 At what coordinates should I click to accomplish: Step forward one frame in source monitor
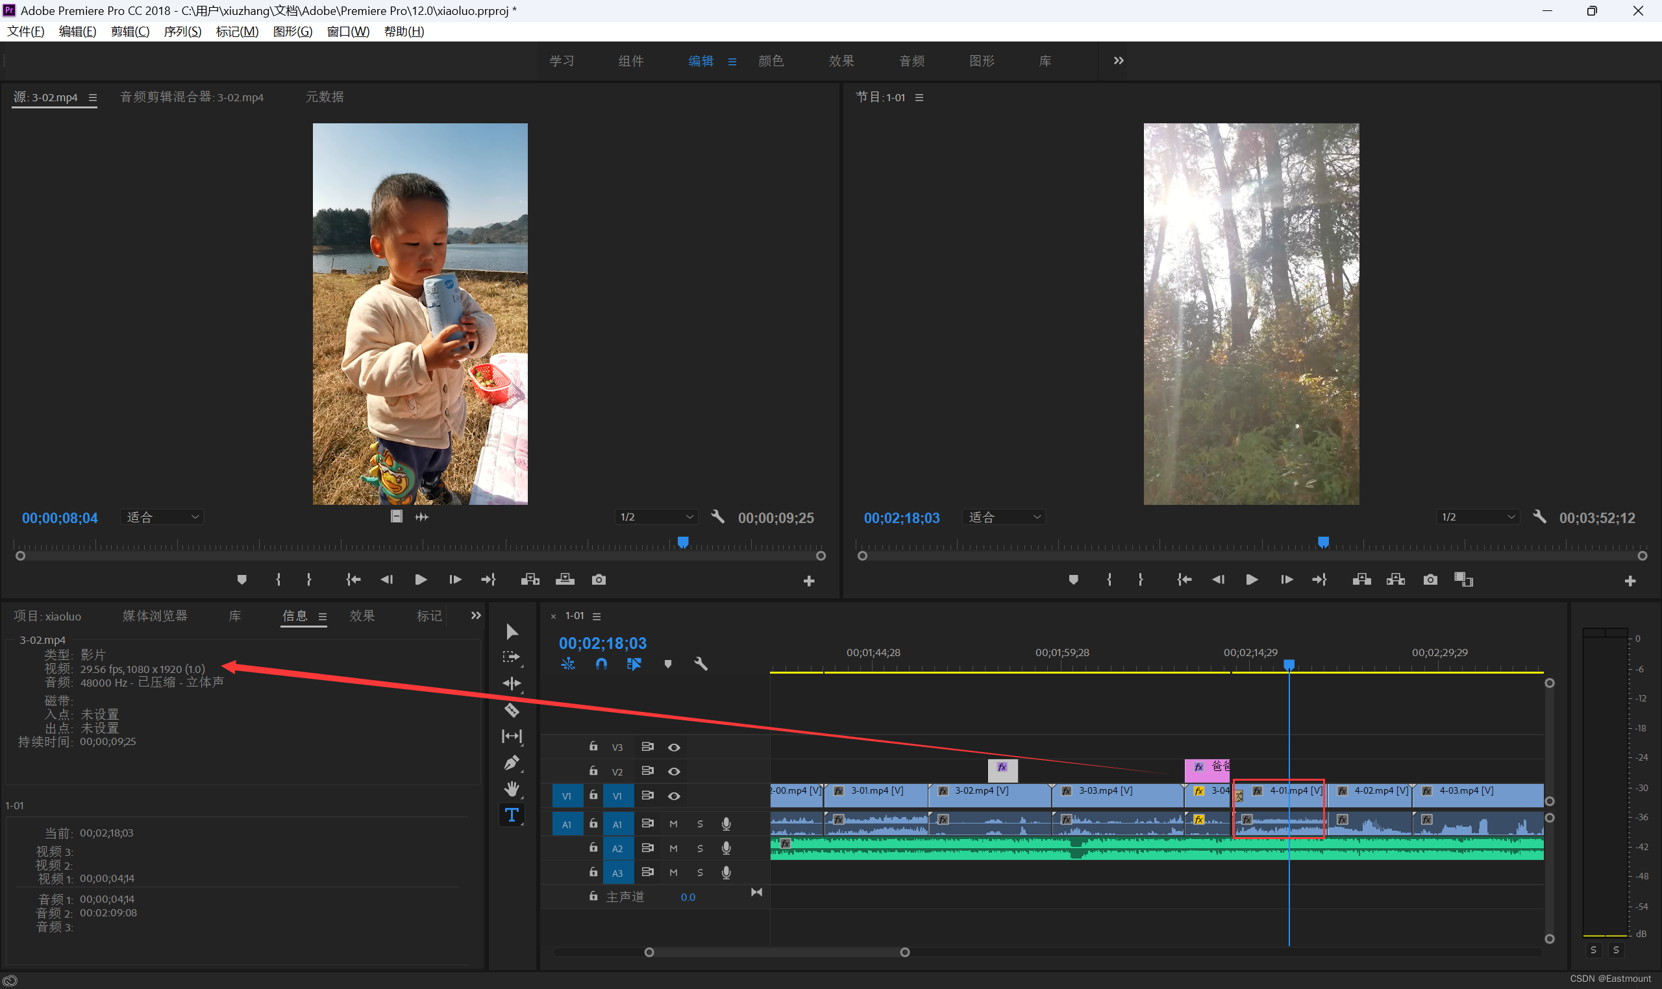(x=455, y=580)
